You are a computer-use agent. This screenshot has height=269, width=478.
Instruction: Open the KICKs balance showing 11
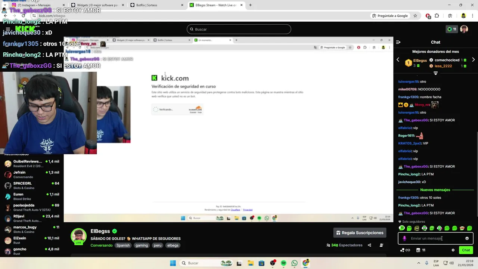click(x=451, y=29)
